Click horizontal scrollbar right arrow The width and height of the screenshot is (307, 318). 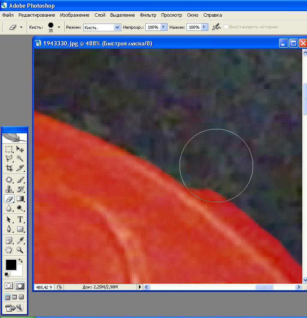298,287
